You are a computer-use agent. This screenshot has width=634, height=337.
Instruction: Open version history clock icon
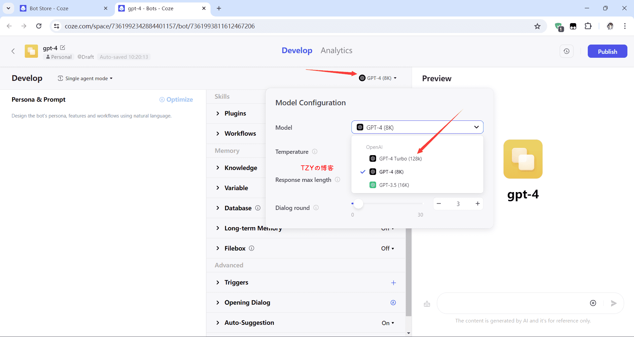coord(566,51)
